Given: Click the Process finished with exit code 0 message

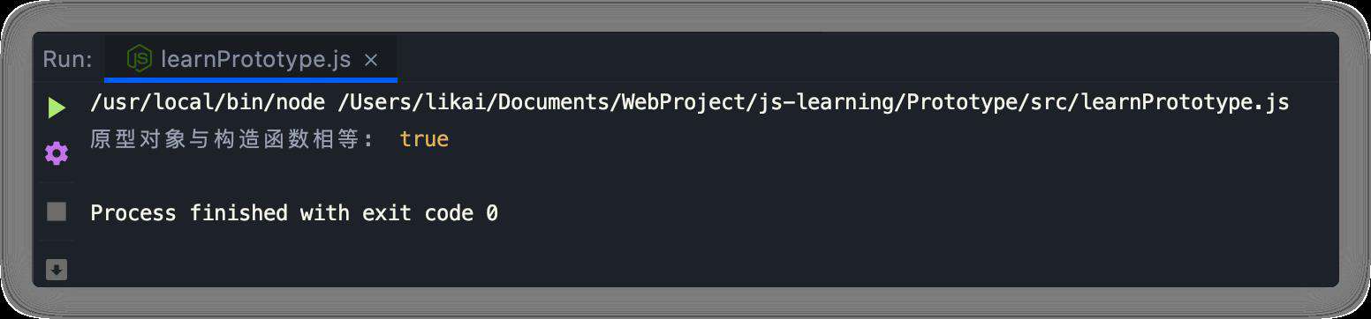Looking at the screenshot, I should click(294, 213).
